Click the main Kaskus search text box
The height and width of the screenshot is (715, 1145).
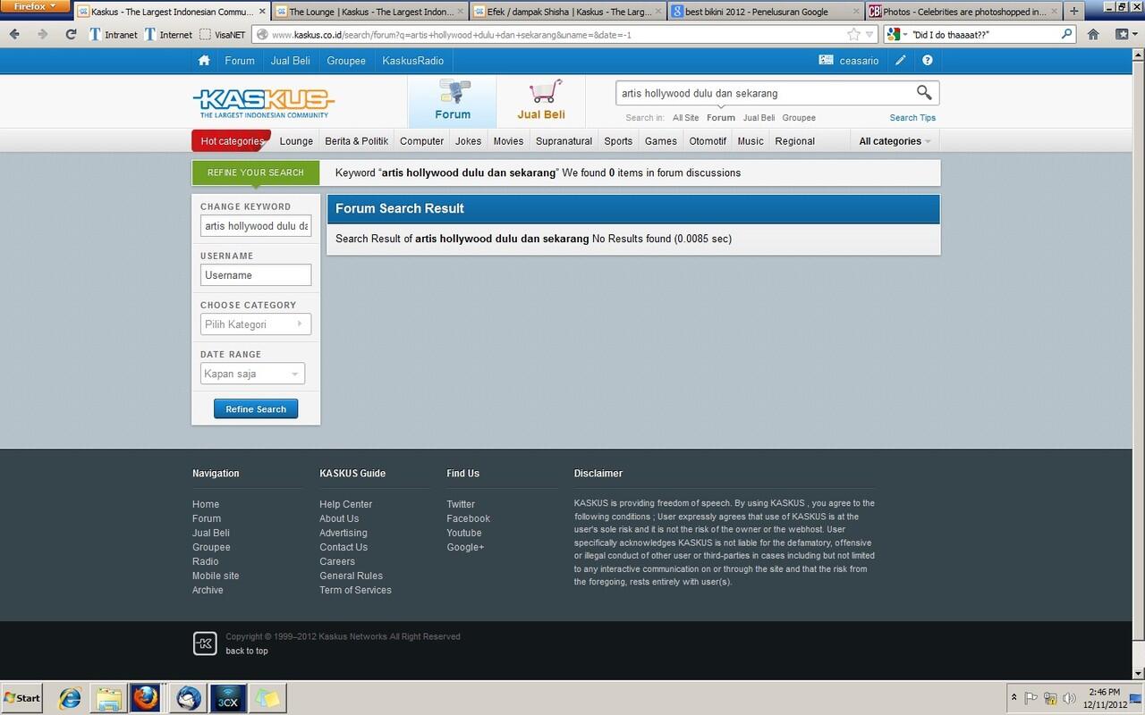[765, 93]
